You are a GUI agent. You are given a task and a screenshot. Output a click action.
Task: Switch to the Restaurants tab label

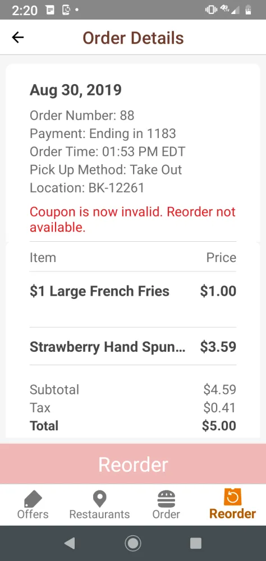point(99,514)
